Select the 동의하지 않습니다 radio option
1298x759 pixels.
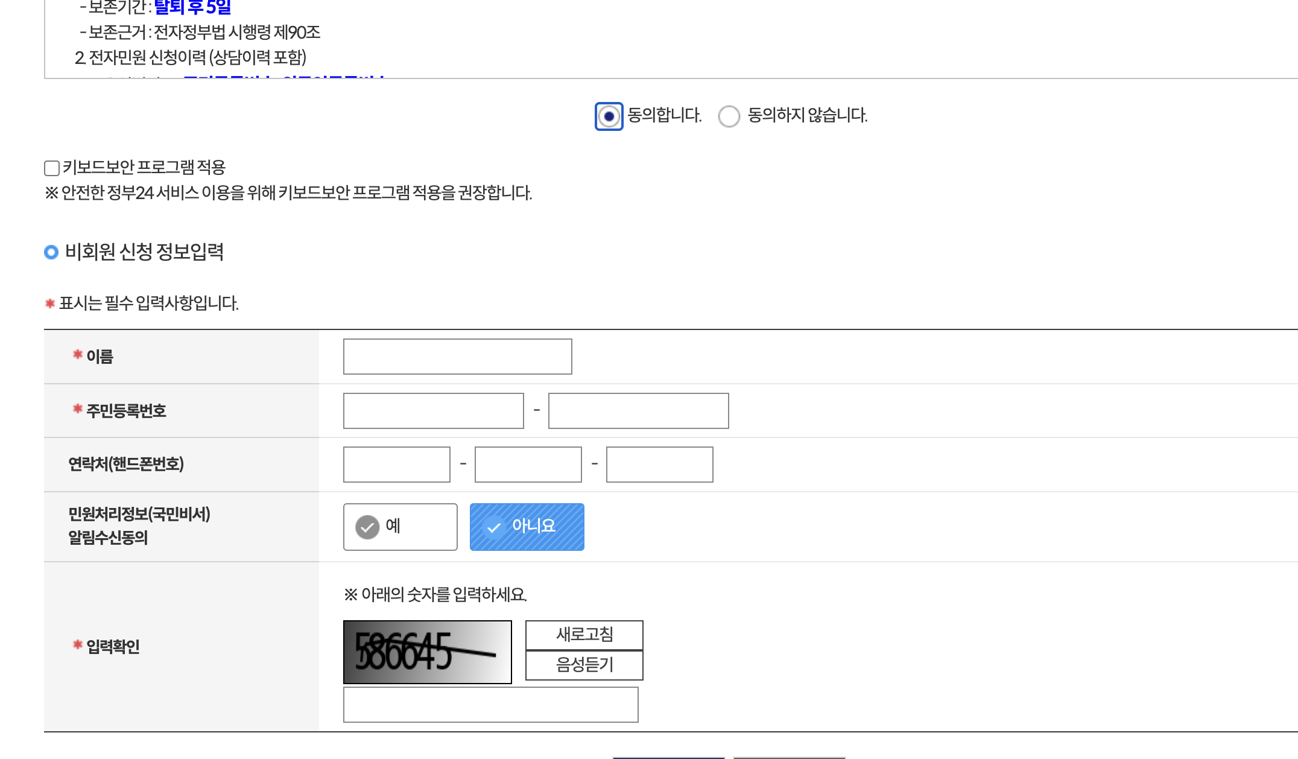click(729, 116)
